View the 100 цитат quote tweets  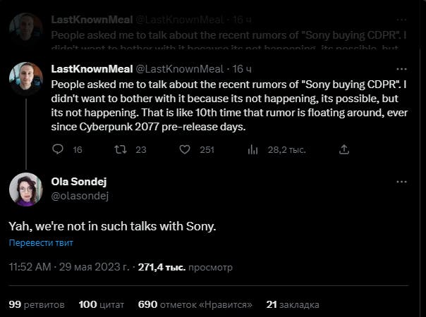(x=101, y=304)
